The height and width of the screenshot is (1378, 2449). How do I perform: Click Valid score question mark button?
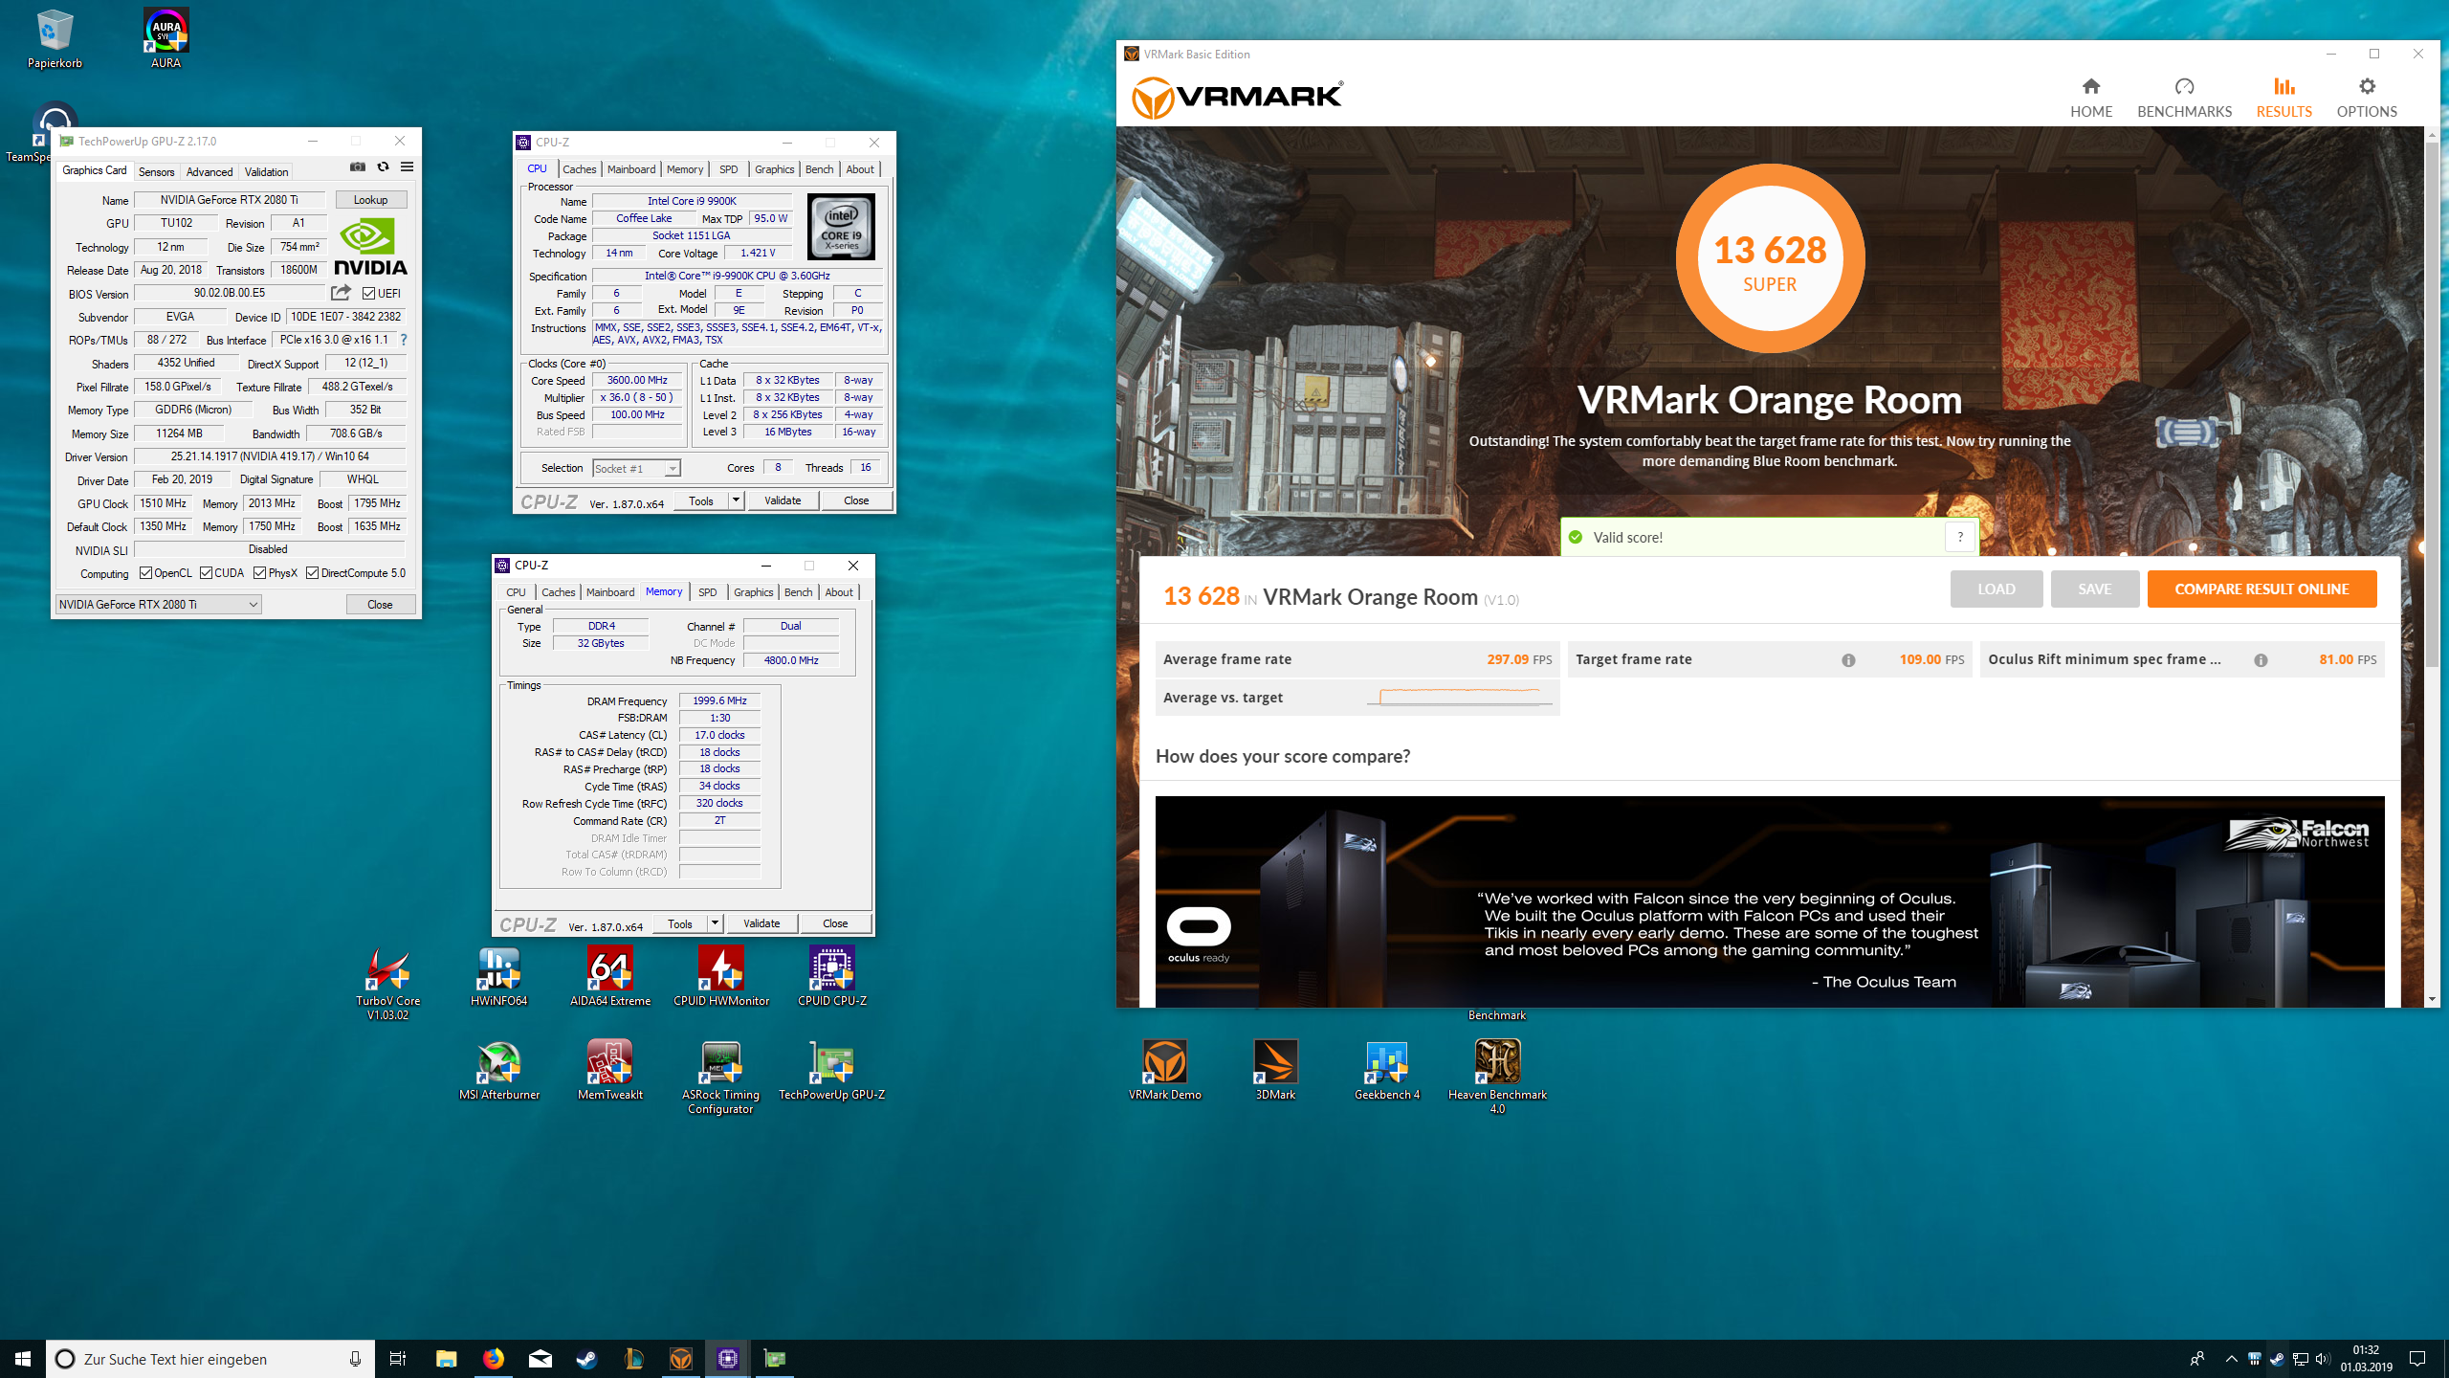(1959, 537)
